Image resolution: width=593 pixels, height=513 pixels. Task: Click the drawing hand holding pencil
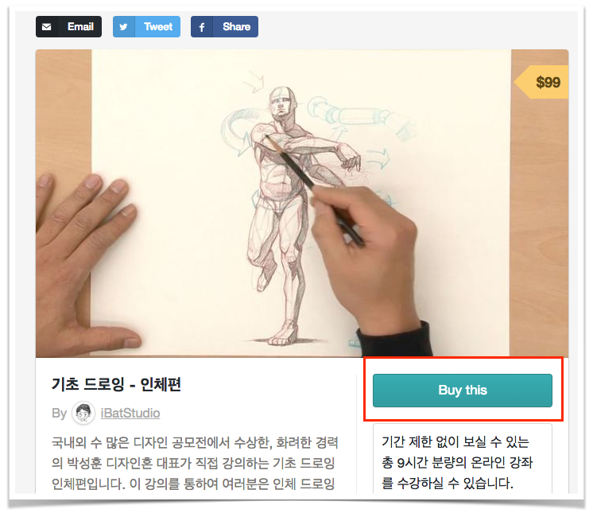point(369,257)
